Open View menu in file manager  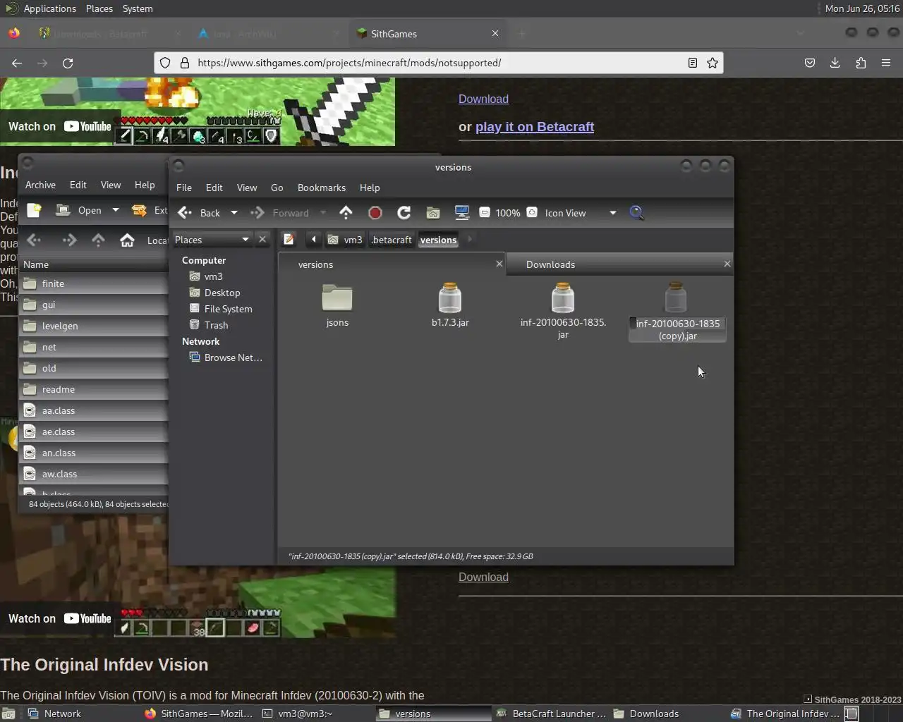[x=247, y=188]
